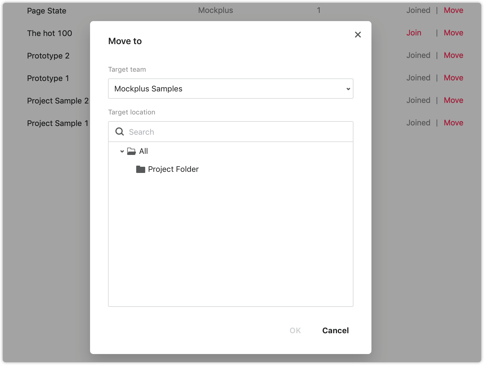Image resolution: width=484 pixels, height=365 pixels.
Task: Close the Move to dialog
Action: pos(358,35)
